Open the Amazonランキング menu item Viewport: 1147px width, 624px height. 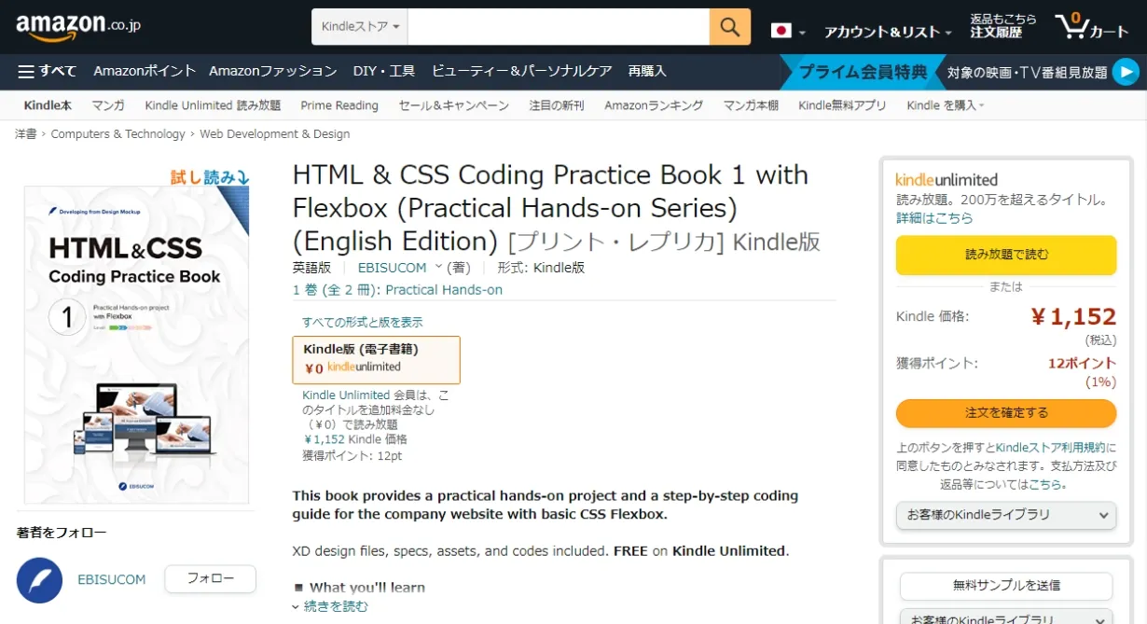coord(653,105)
